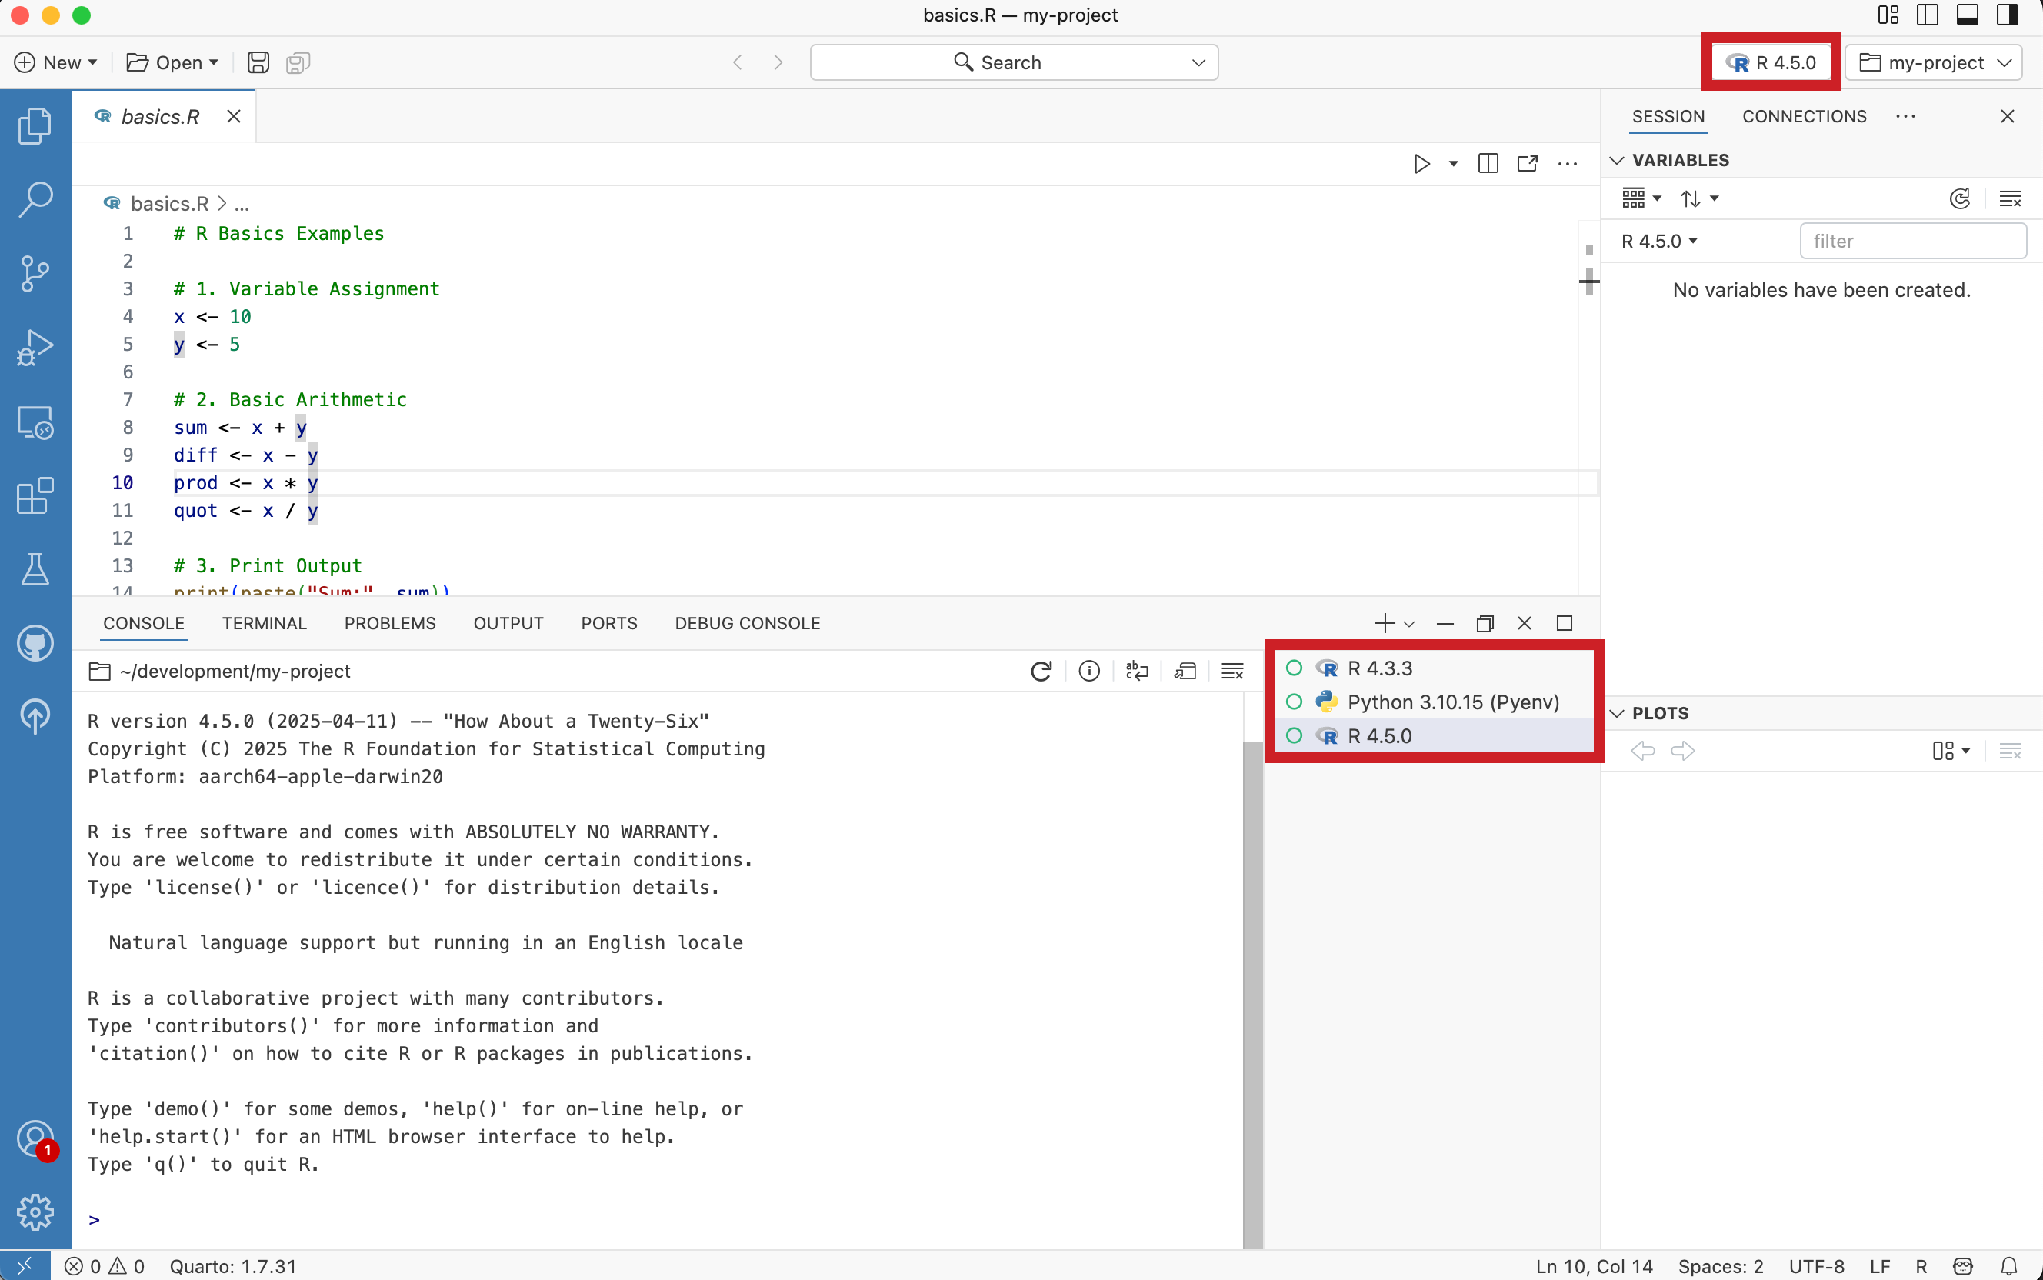2043x1280 pixels.
Task: Refresh the Variables panel
Action: [x=1961, y=197]
